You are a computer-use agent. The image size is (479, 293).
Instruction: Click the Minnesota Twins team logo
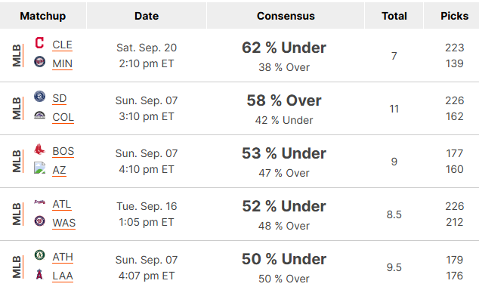tap(39, 62)
